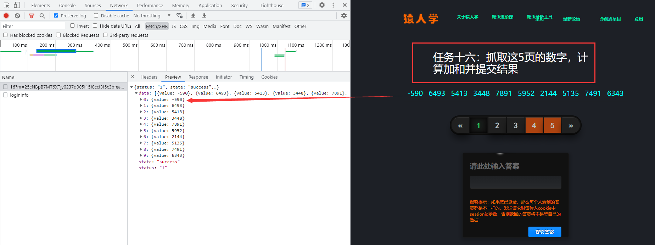This screenshot has height=245, width=655.
Task: Collapse the data array in preview
Action: pos(136,93)
